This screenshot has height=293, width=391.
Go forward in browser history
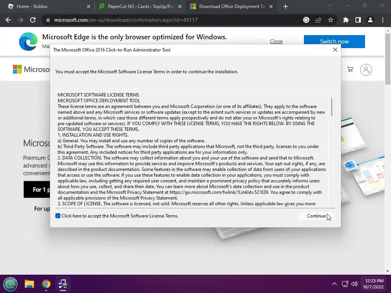pos(21,20)
